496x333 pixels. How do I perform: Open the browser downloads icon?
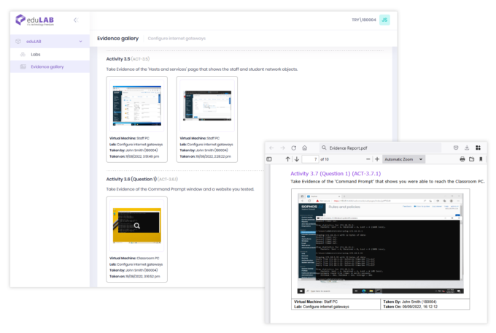click(467, 148)
